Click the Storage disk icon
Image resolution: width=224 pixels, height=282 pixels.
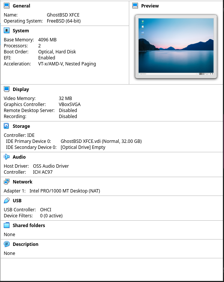pos(6,126)
